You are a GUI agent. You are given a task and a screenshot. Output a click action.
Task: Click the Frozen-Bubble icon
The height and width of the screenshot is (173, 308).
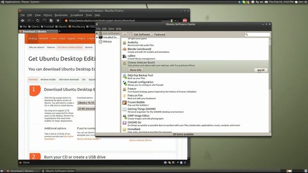coord(124,103)
